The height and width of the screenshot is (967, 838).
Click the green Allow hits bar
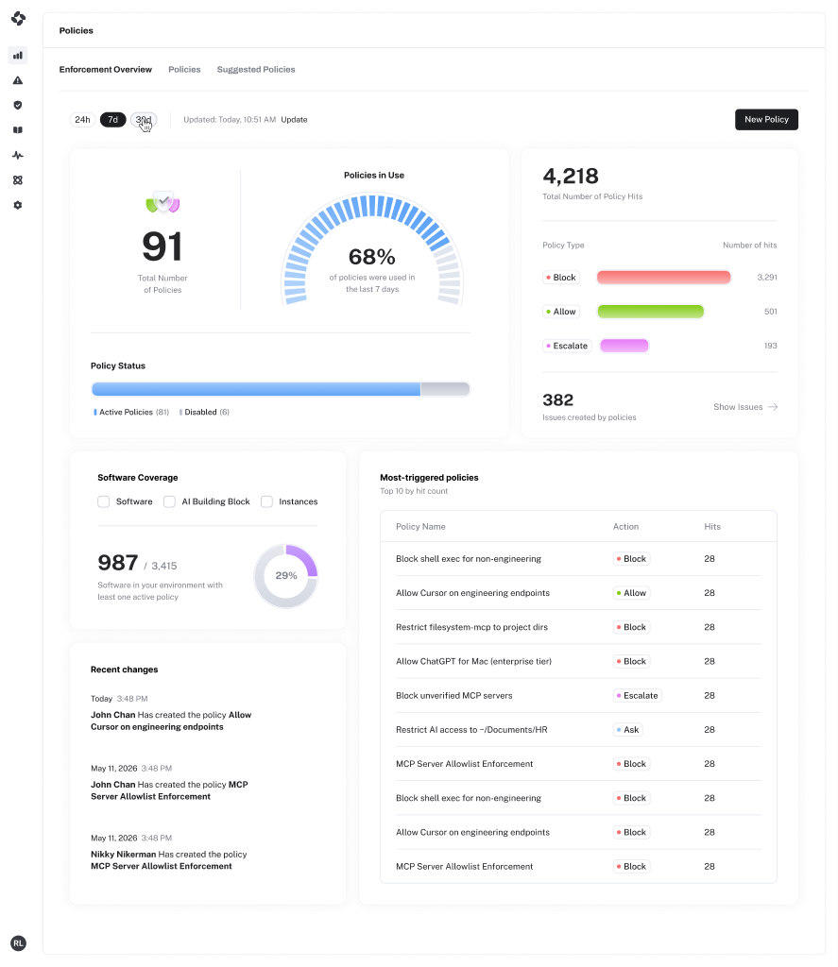click(x=650, y=312)
